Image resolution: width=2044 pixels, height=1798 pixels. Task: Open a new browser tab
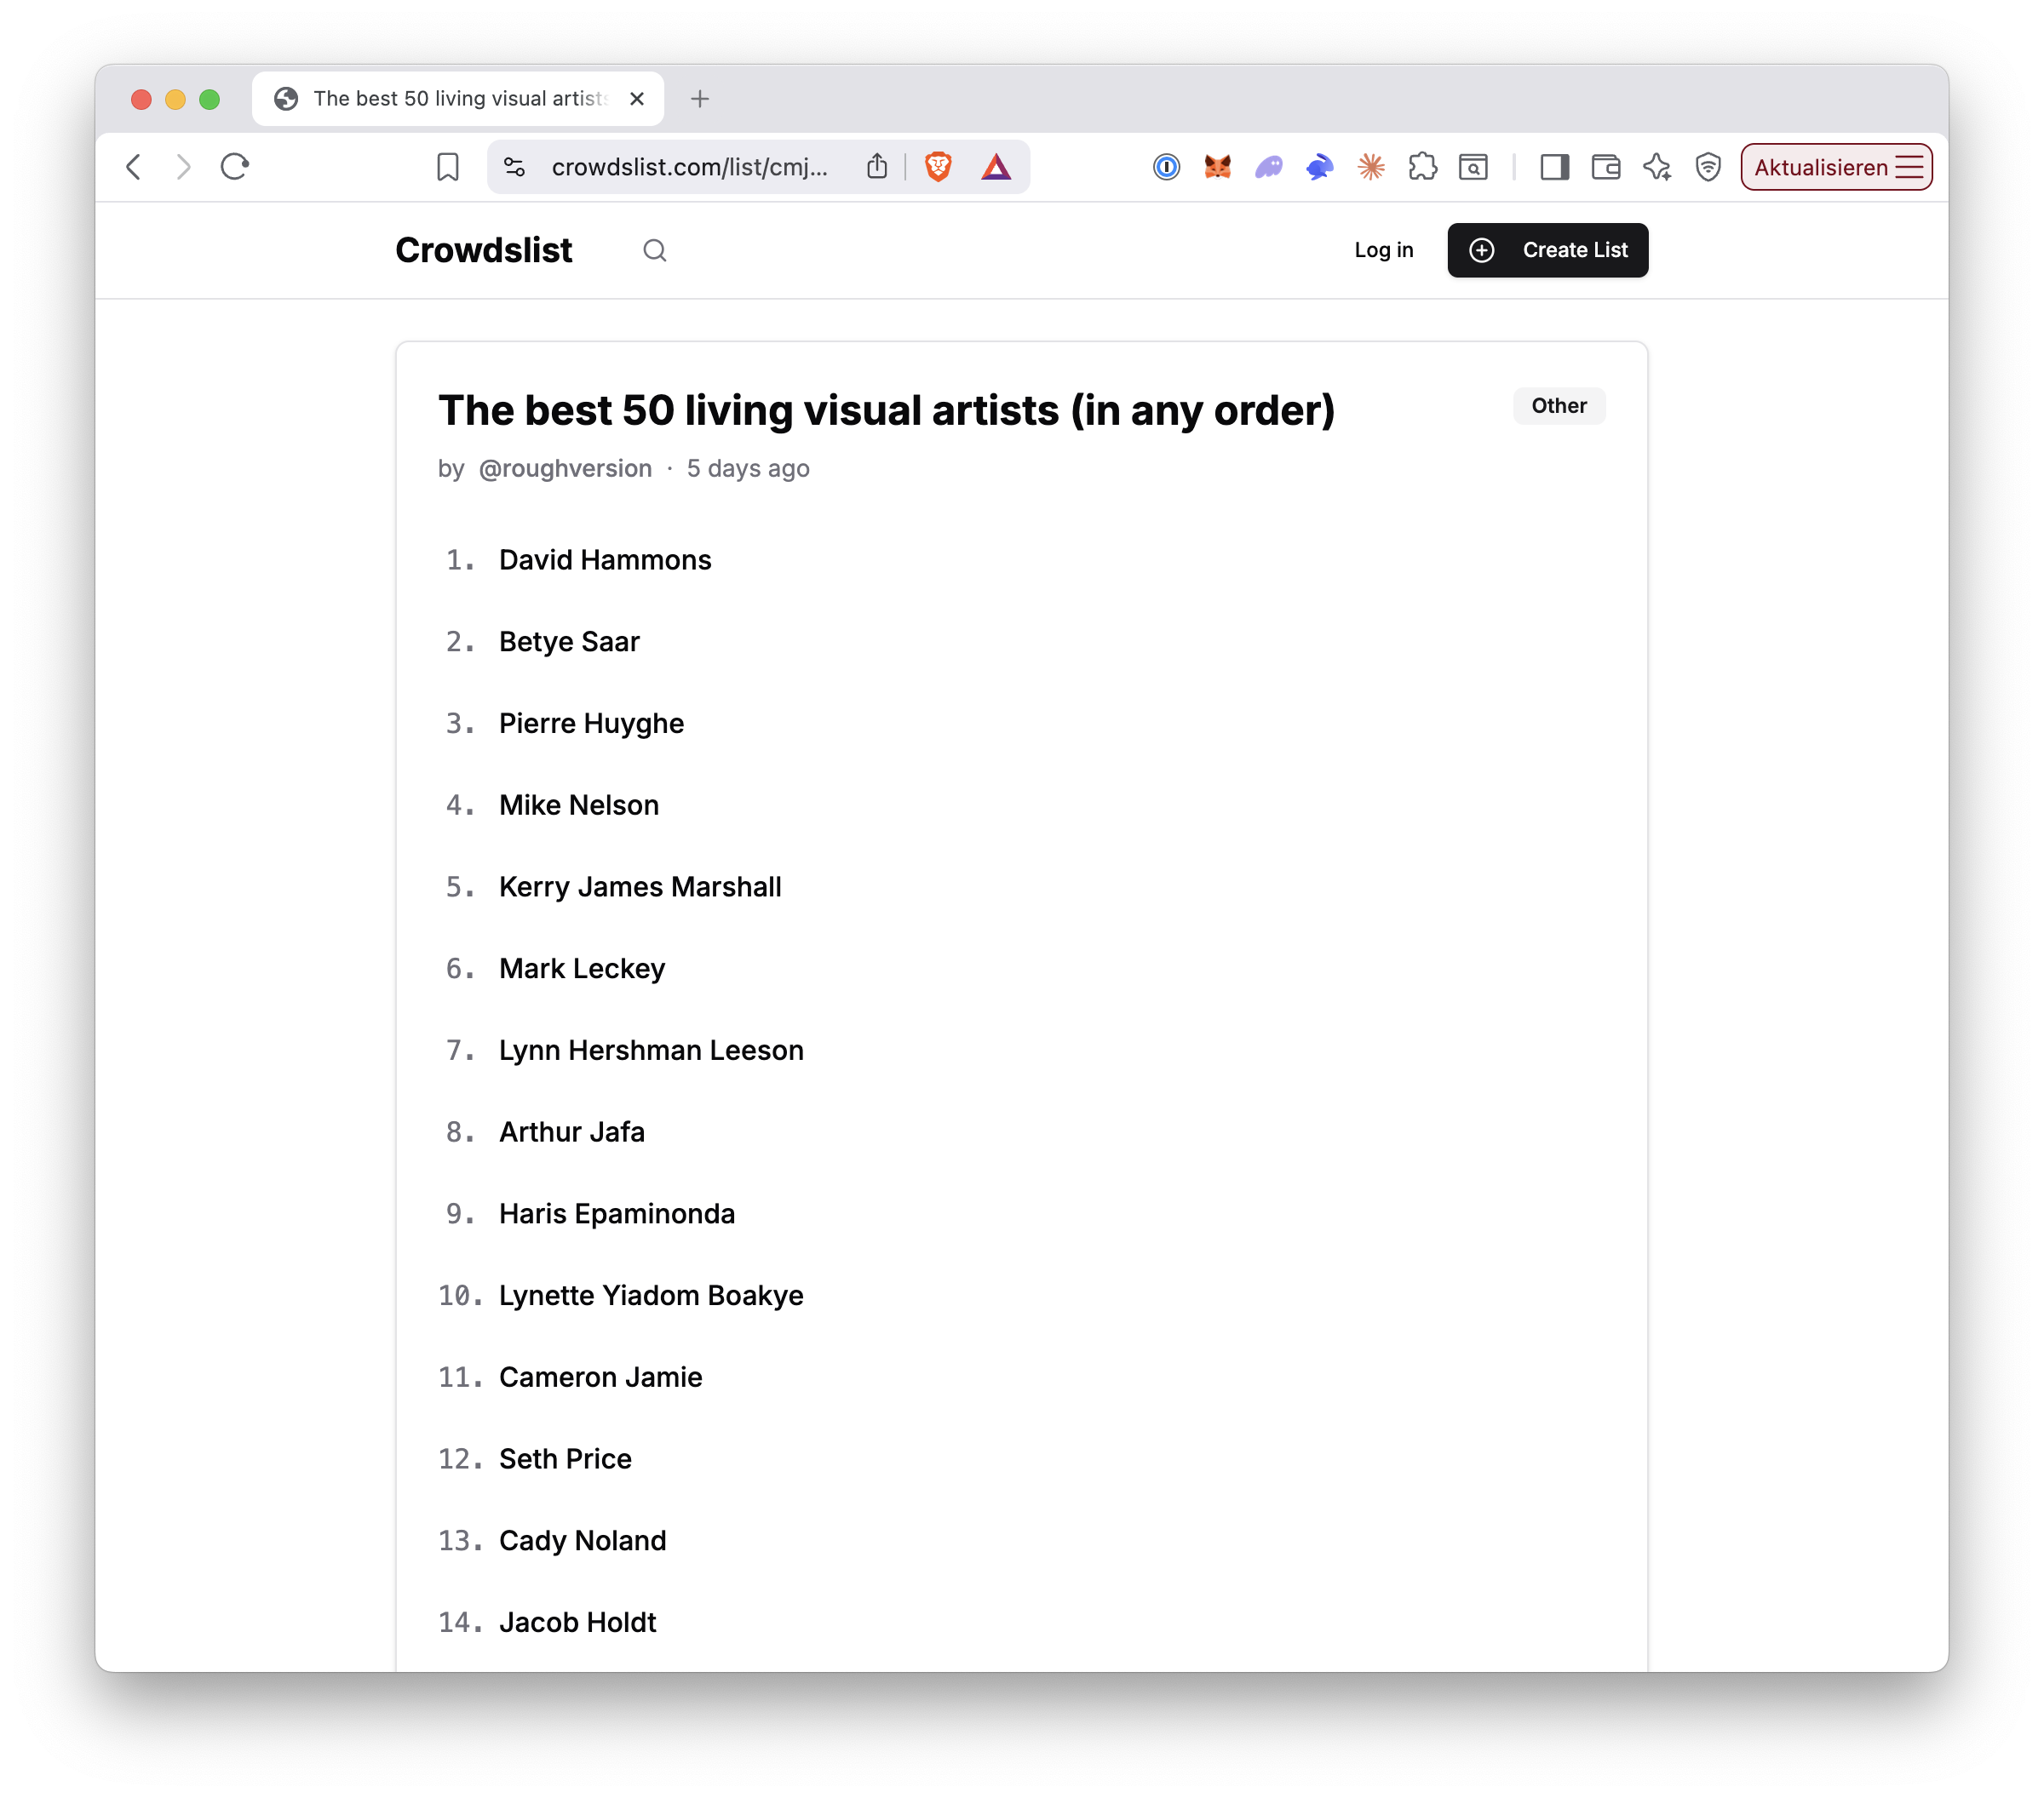(699, 98)
